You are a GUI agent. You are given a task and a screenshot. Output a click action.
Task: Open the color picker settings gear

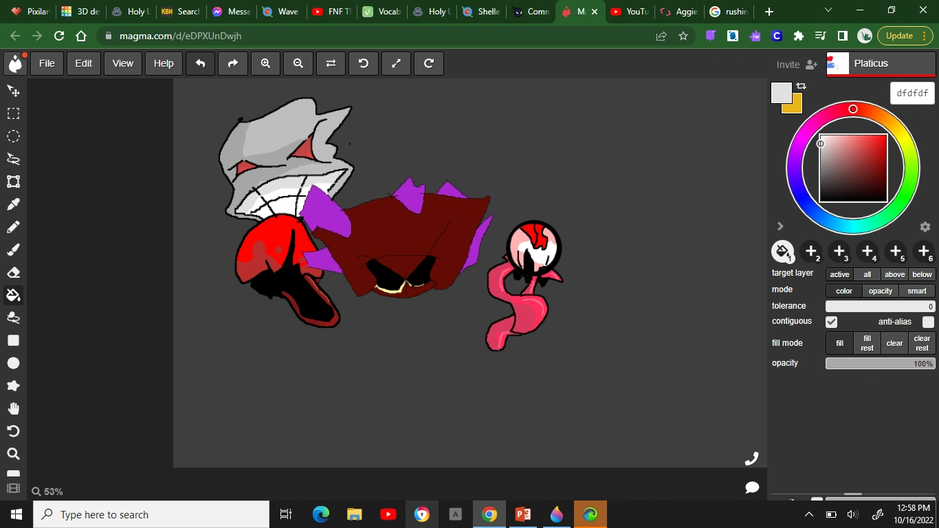[x=925, y=227]
